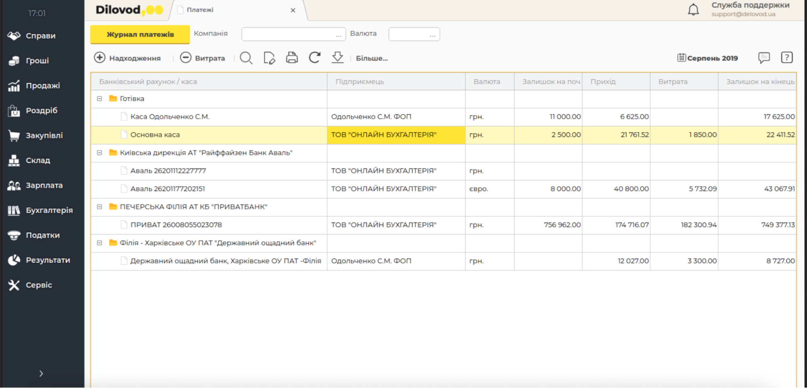The width and height of the screenshot is (807, 388).
Task: Click the Прихід column header
Action: [616, 82]
